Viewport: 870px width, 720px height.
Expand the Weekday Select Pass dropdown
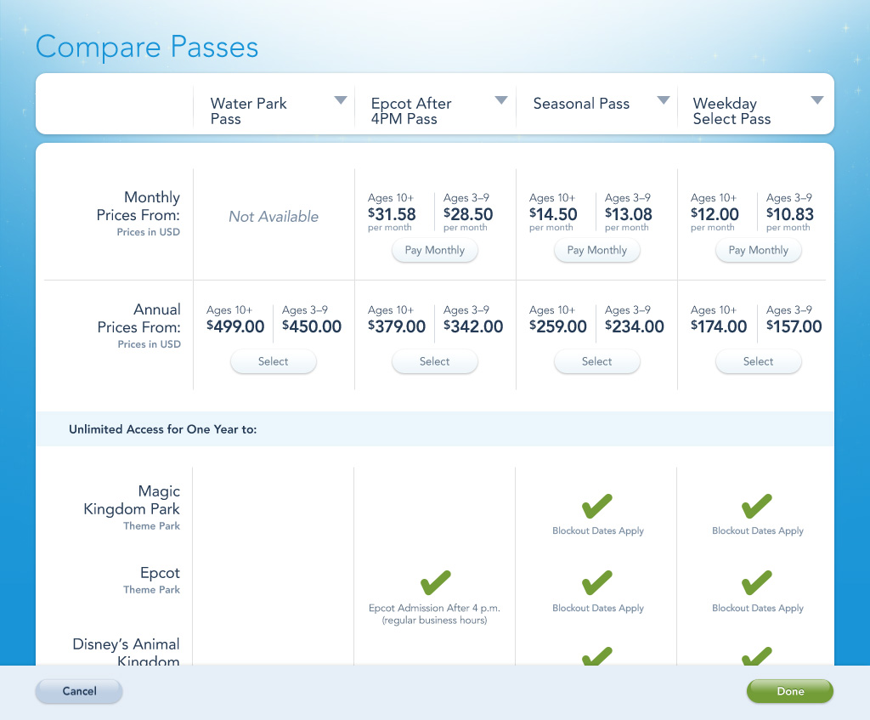tap(817, 101)
